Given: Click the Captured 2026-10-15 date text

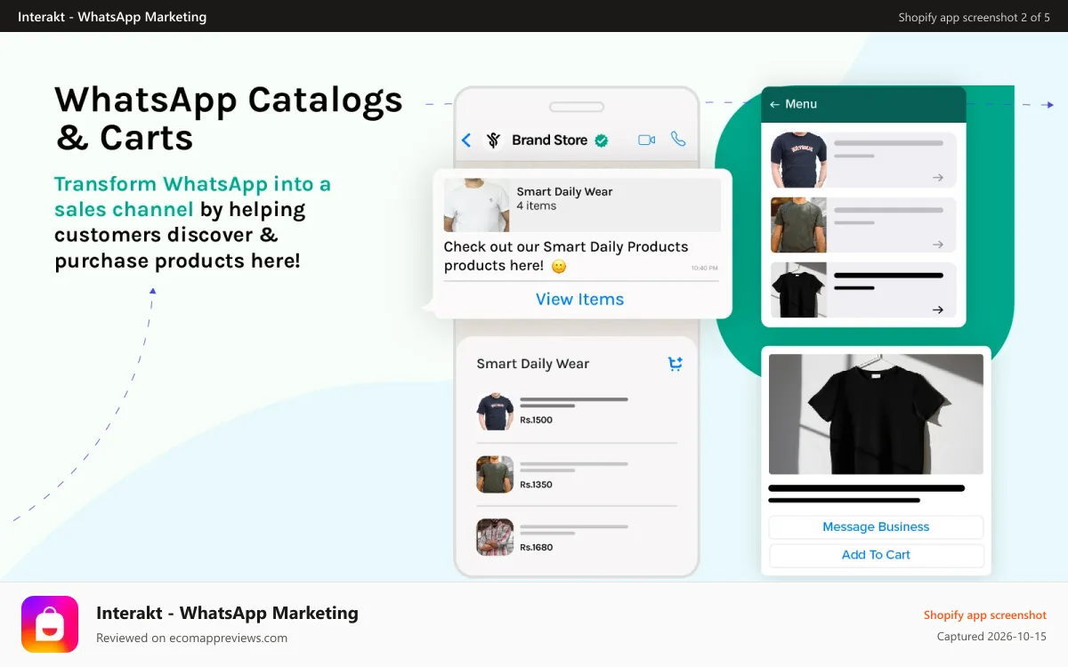Looking at the screenshot, I should (x=991, y=637).
